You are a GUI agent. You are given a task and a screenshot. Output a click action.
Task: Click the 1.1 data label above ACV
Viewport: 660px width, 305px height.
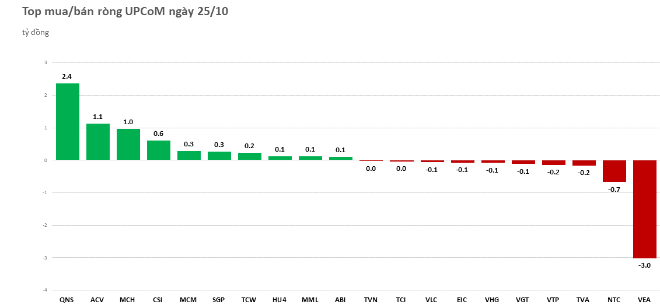click(97, 117)
